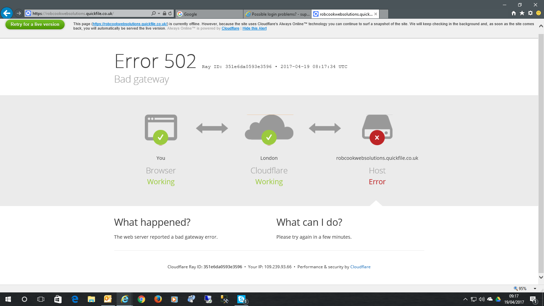Refresh the page with the reload icon
This screenshot has width=544, height=306.
170,14
